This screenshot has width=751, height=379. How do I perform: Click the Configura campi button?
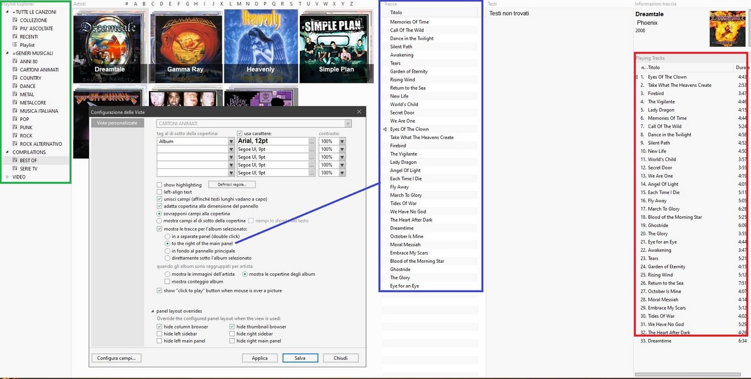pos(116,358)
